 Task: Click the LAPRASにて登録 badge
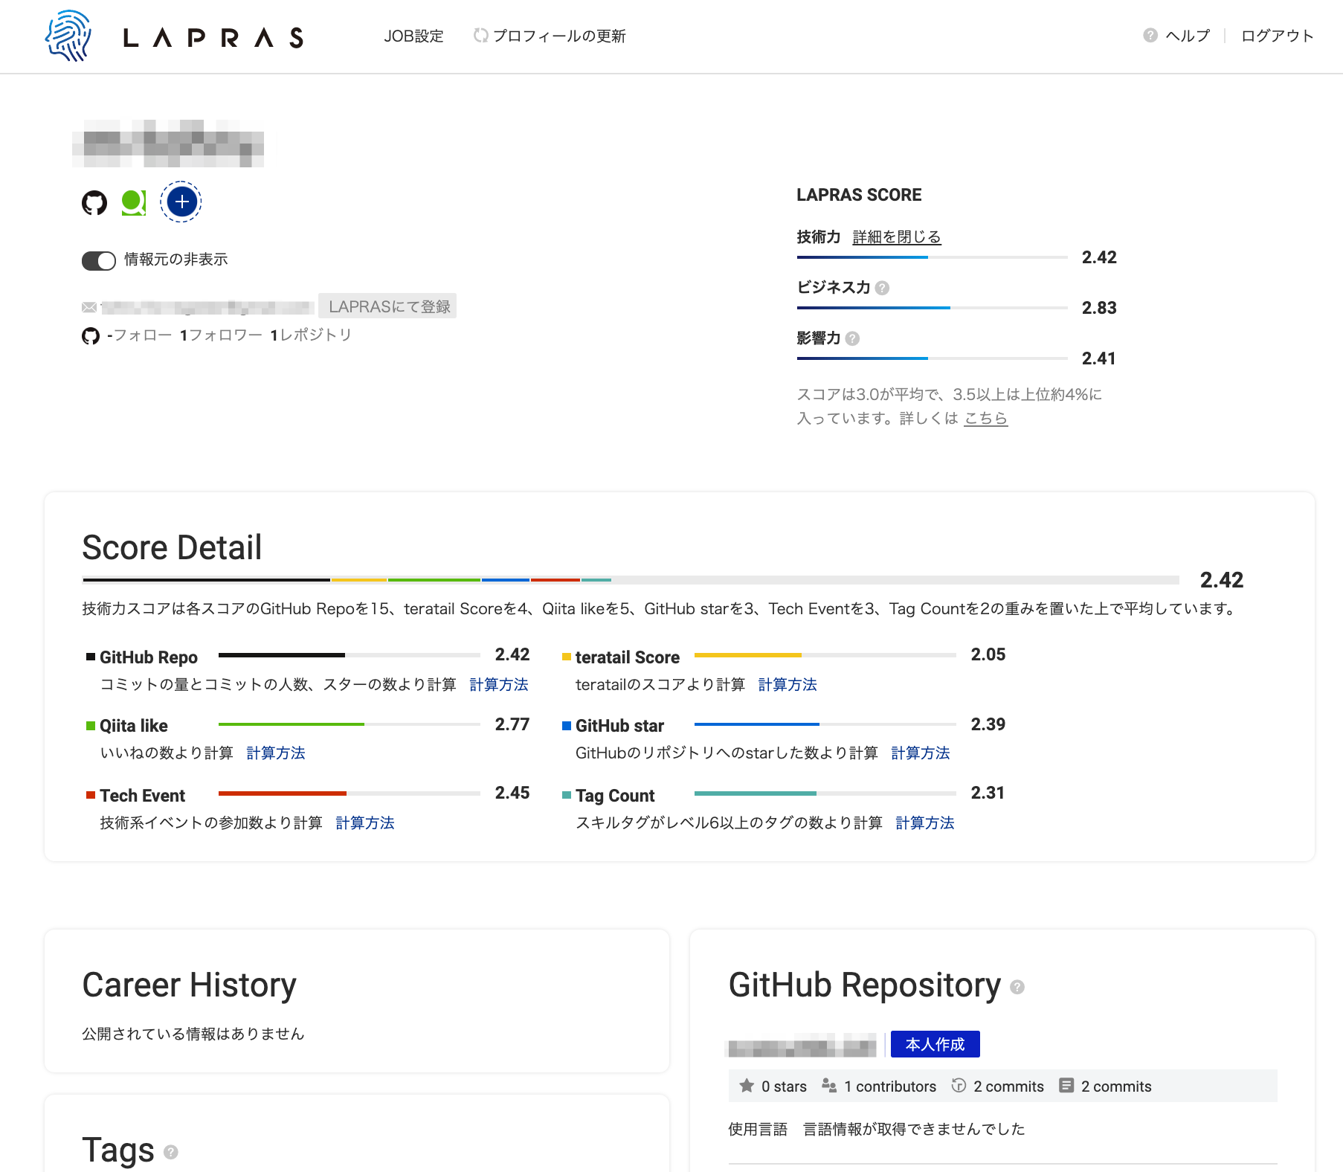click(387, 306)
